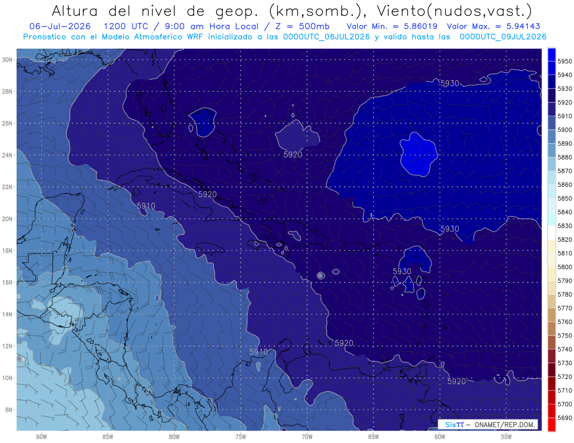This screenshot has height=443, width=574.
Task: Click latitude label 16N
Action: pos(7,282)
